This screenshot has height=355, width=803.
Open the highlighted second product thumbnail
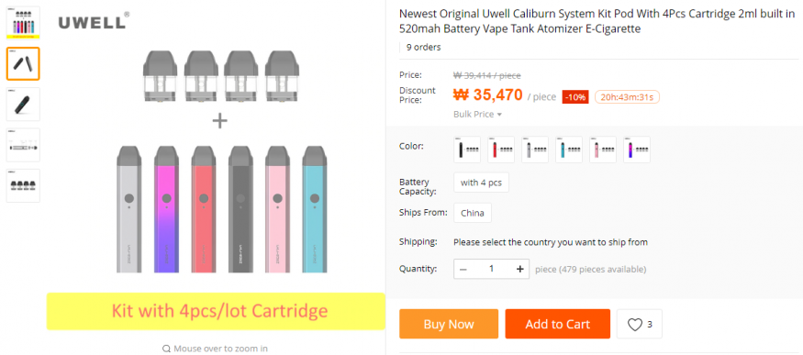[x=23, y=64]
